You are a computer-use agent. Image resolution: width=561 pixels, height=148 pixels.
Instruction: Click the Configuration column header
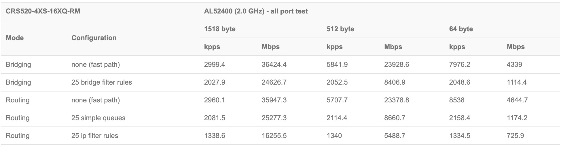click(94, 38)
